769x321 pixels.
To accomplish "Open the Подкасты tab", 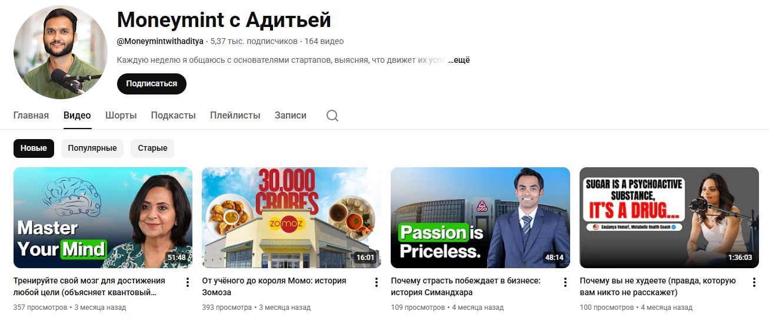I will (x=174, y=116).
